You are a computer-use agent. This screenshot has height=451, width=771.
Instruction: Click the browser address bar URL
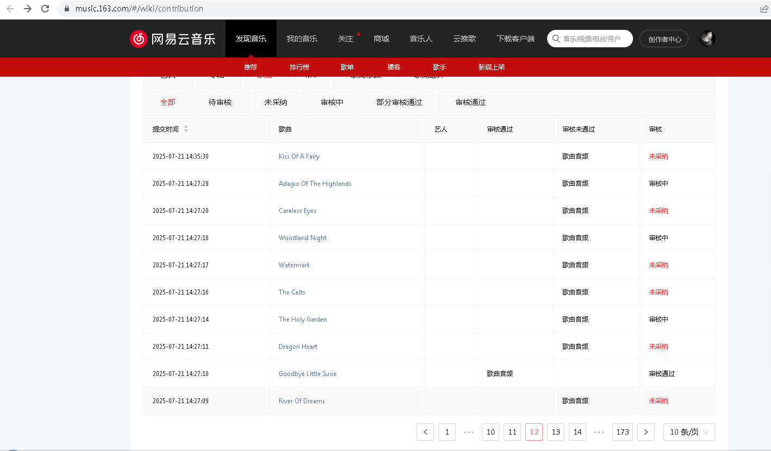click(x=139, y=9)
